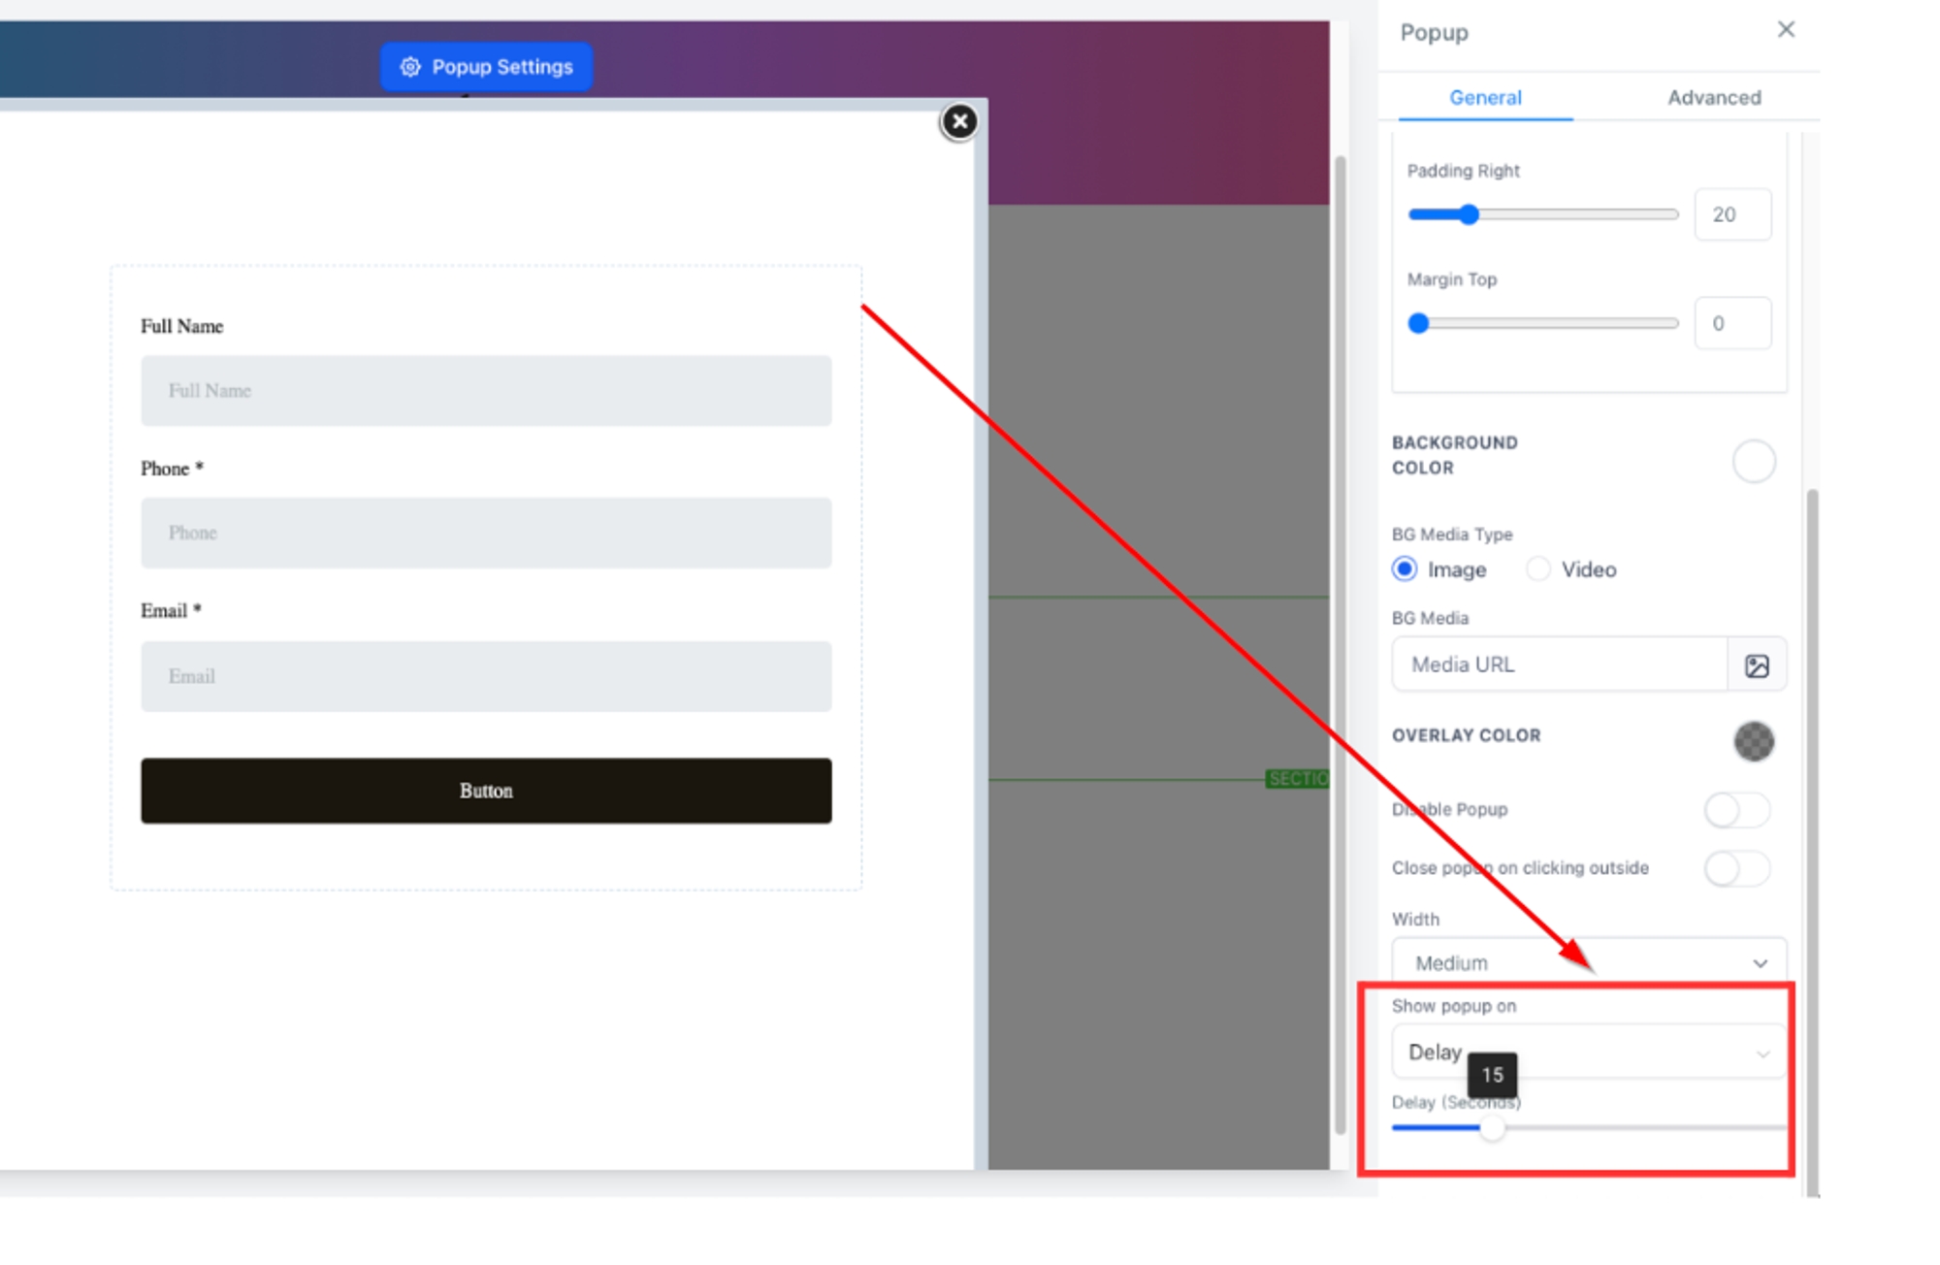Switch to the General tab
The width and height of the screenshot is (1940, 1265).
tap(1484, 98)
